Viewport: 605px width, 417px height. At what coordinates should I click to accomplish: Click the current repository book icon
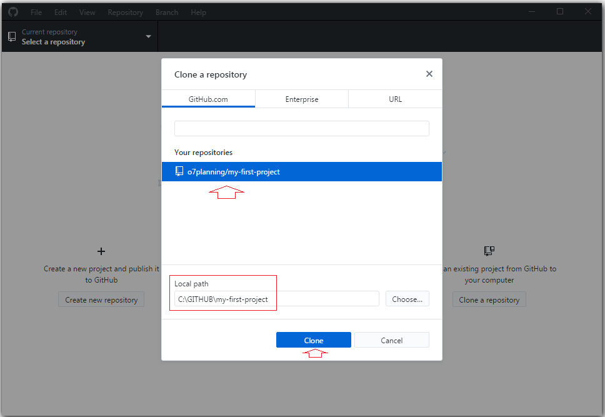pyautogui.click(x=12, y=37)
